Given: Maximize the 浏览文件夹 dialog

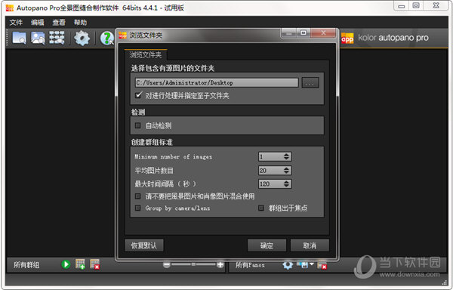Looking at the screenshot, I should tap(304, 33).
